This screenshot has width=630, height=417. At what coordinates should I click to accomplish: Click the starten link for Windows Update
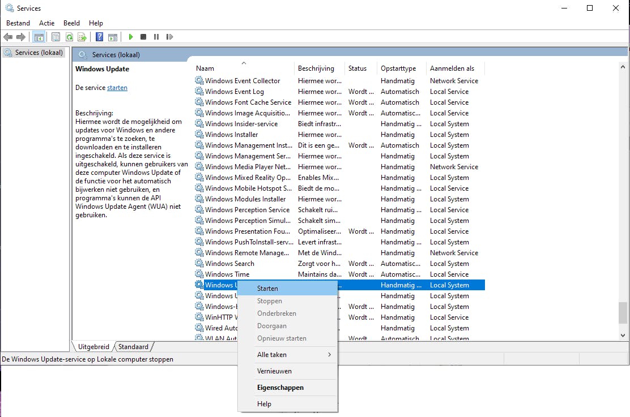(117, 88)
